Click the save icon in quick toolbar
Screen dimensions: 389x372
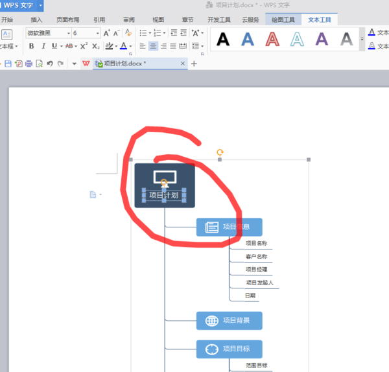[8, 64]
